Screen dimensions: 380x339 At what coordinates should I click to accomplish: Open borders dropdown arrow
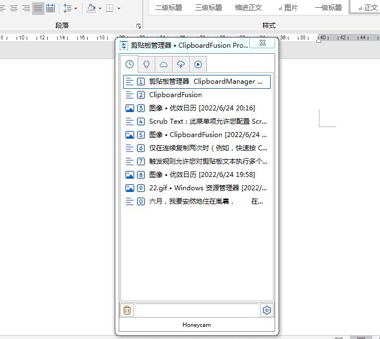coord(119,8)
